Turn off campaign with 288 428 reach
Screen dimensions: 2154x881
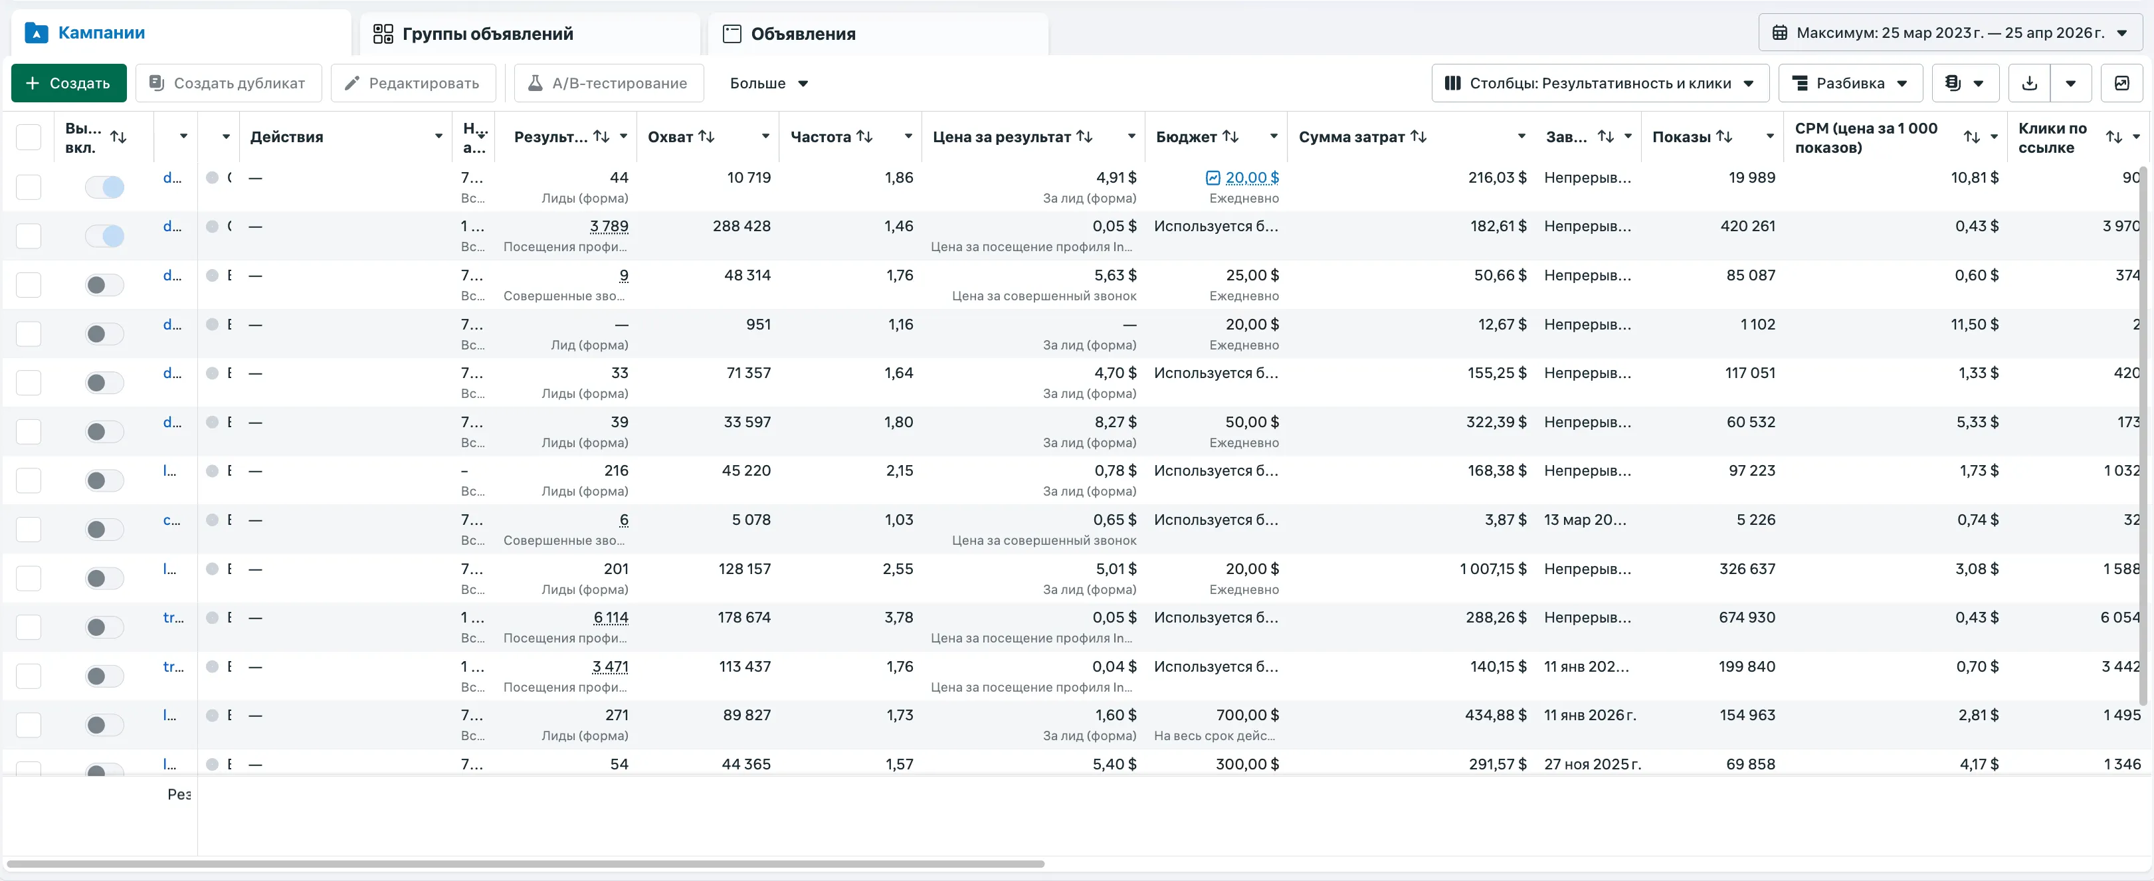104,237
